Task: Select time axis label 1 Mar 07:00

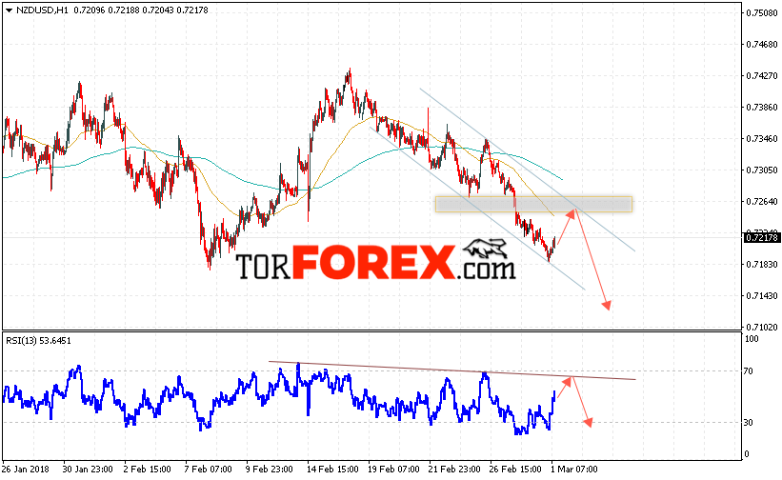Action: tap(574, 469)
